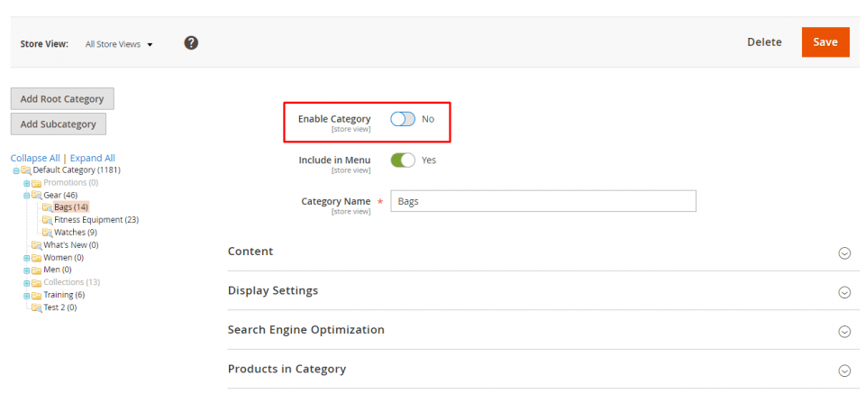The image size is (865, 394).
Task: Expand the Collections tree node
Action: pyautogui.click(x=26, y=283)
